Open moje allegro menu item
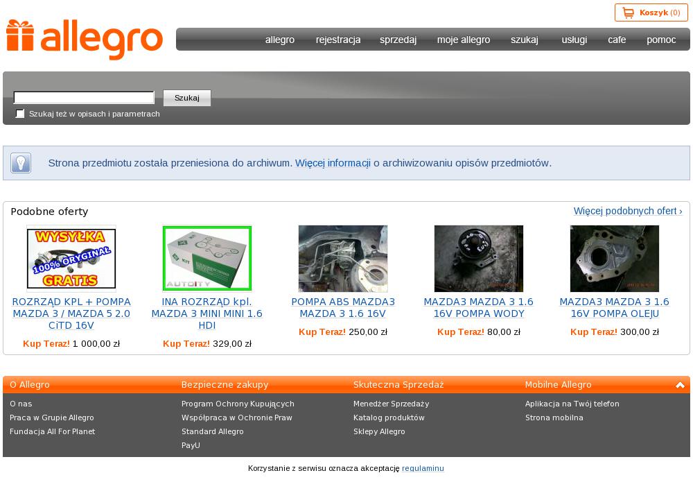693x482 pixels. [464, 40]
